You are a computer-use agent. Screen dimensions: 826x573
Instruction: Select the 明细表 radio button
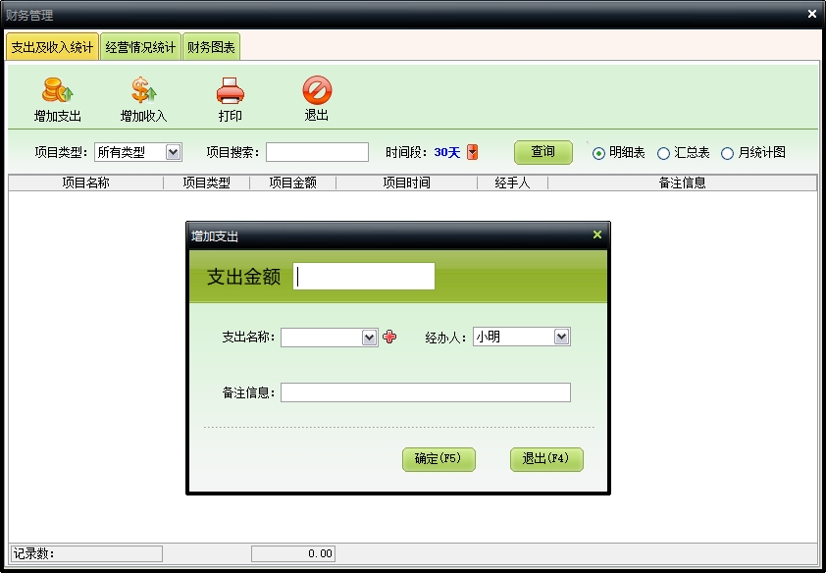[598, 153]
